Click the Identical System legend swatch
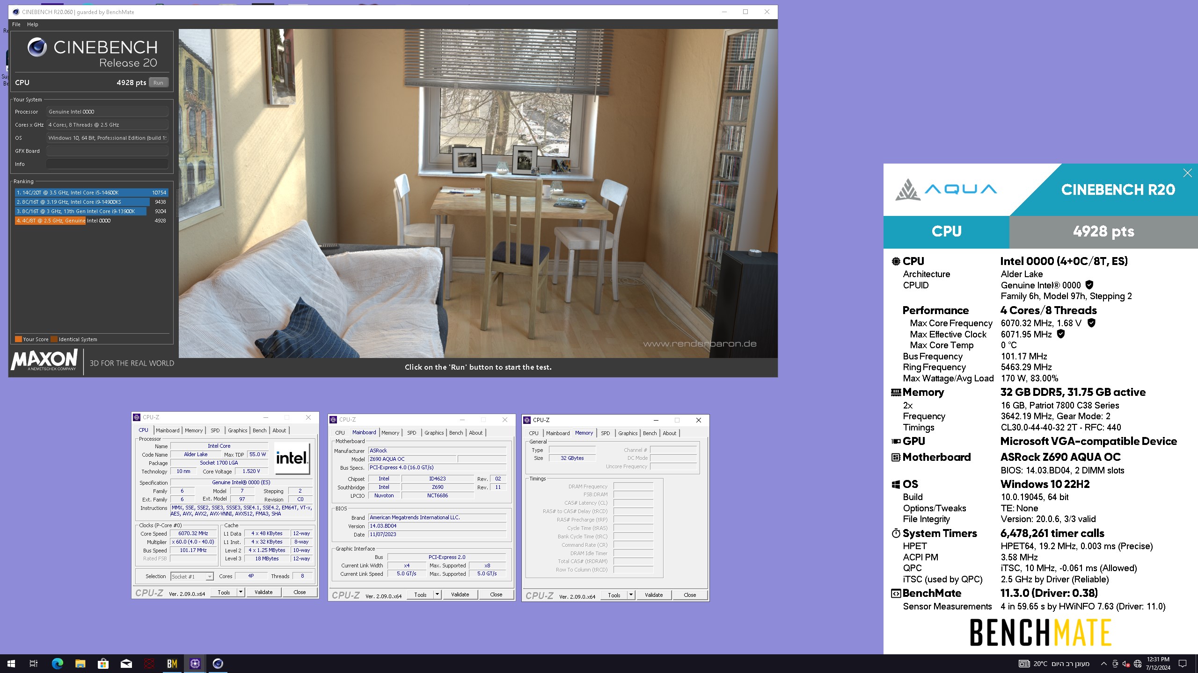Viewport: 1198px width, 673px height. (x=54, y=339)
